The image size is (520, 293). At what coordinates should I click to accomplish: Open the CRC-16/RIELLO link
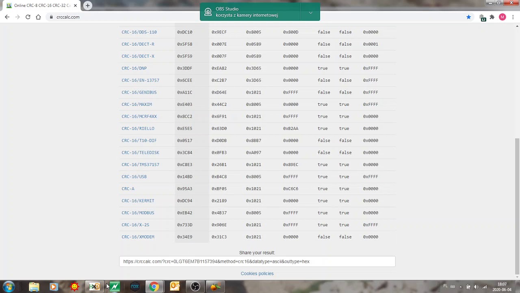[x=138, y=129]
